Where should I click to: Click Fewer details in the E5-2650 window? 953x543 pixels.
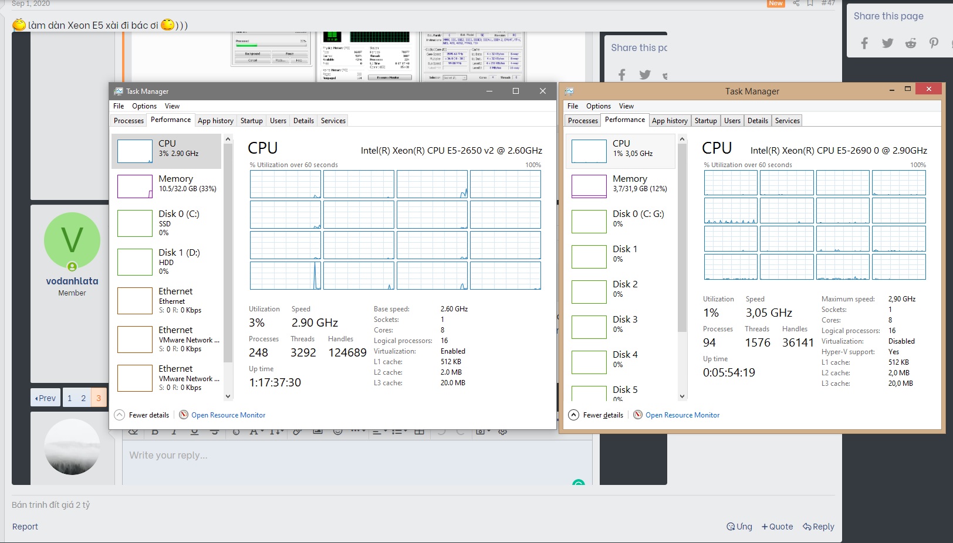(149, 415)
